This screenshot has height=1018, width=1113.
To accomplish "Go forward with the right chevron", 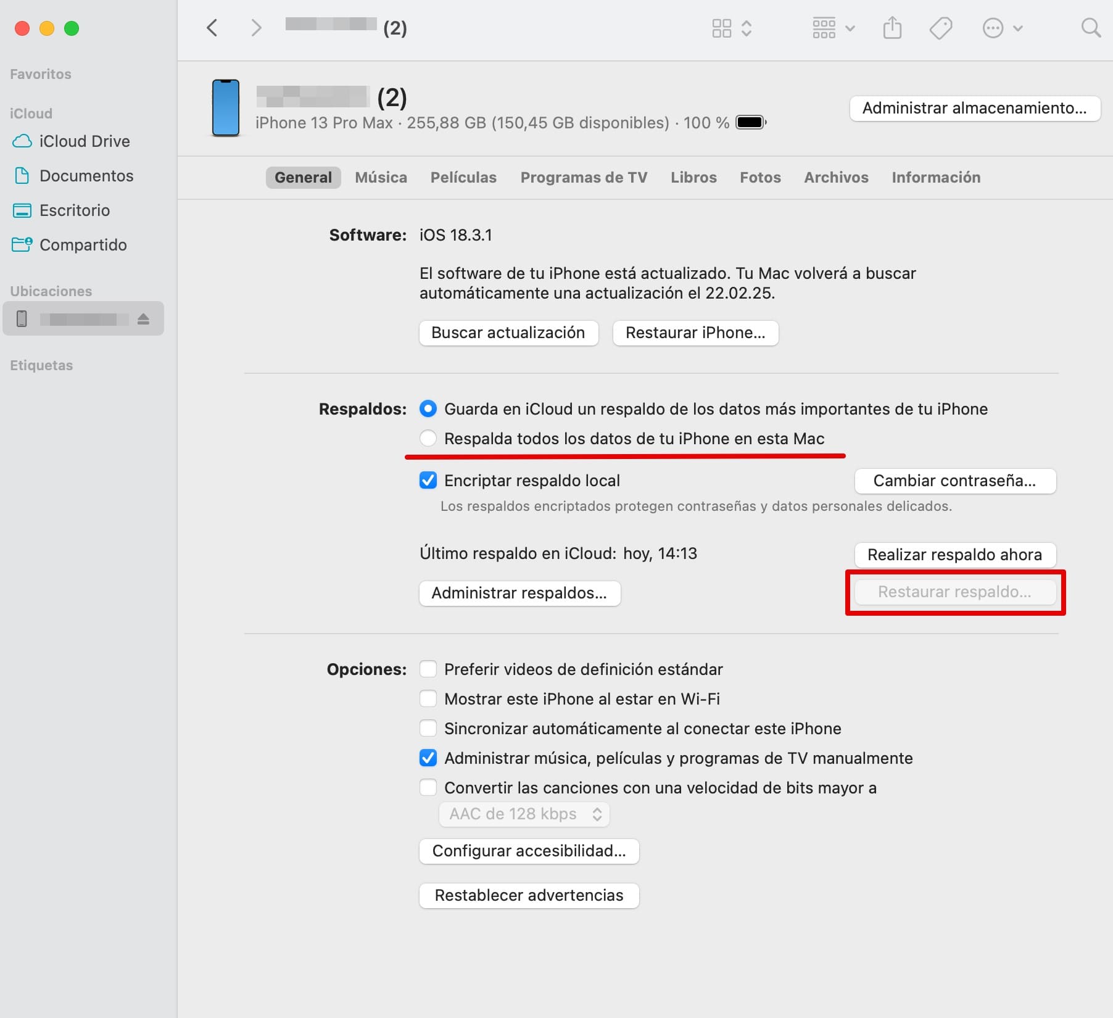I will point(257,28).
